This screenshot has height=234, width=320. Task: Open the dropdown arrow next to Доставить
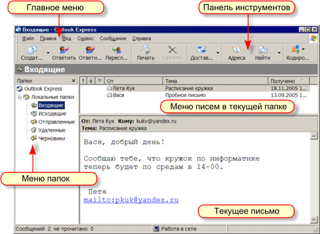pos(218,52)
